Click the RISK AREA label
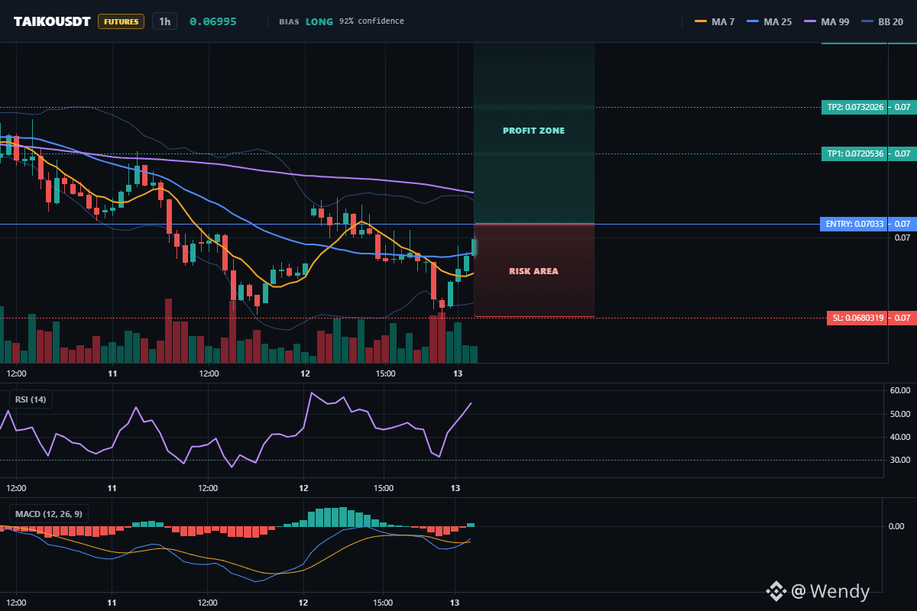The height and width of the screenshot is (611, 917). [x=533, y=271]
